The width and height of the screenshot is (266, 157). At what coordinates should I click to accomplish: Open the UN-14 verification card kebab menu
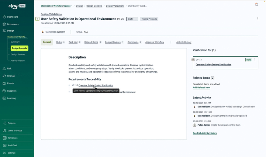(x=255, y=60)
